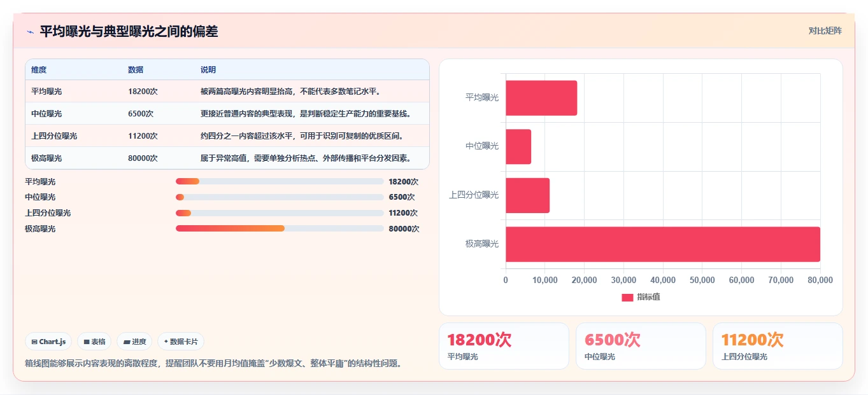
Task: Click the 6500次 table cell
Action: (x=141, y=114)
